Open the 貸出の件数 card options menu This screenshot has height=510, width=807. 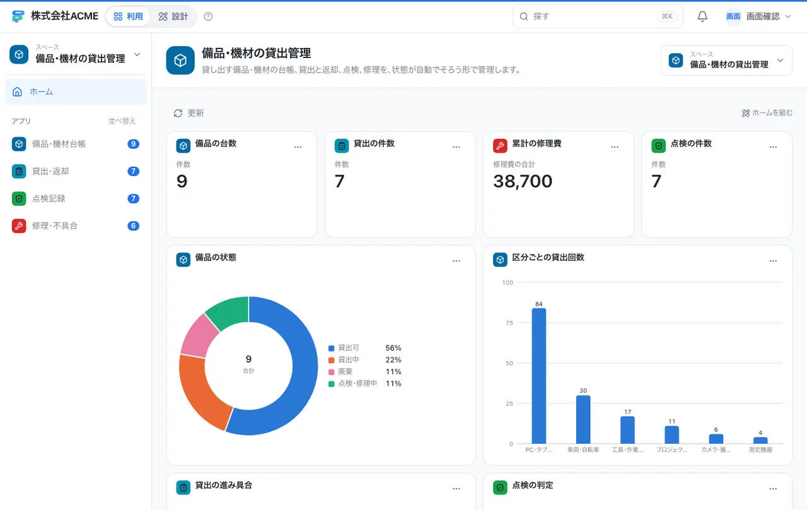456,147
